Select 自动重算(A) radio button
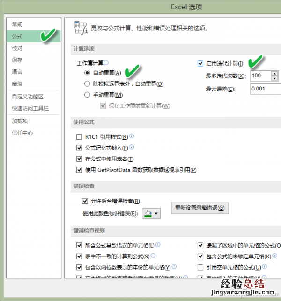Screen dimensions: 281x301 tap(87, 73)
